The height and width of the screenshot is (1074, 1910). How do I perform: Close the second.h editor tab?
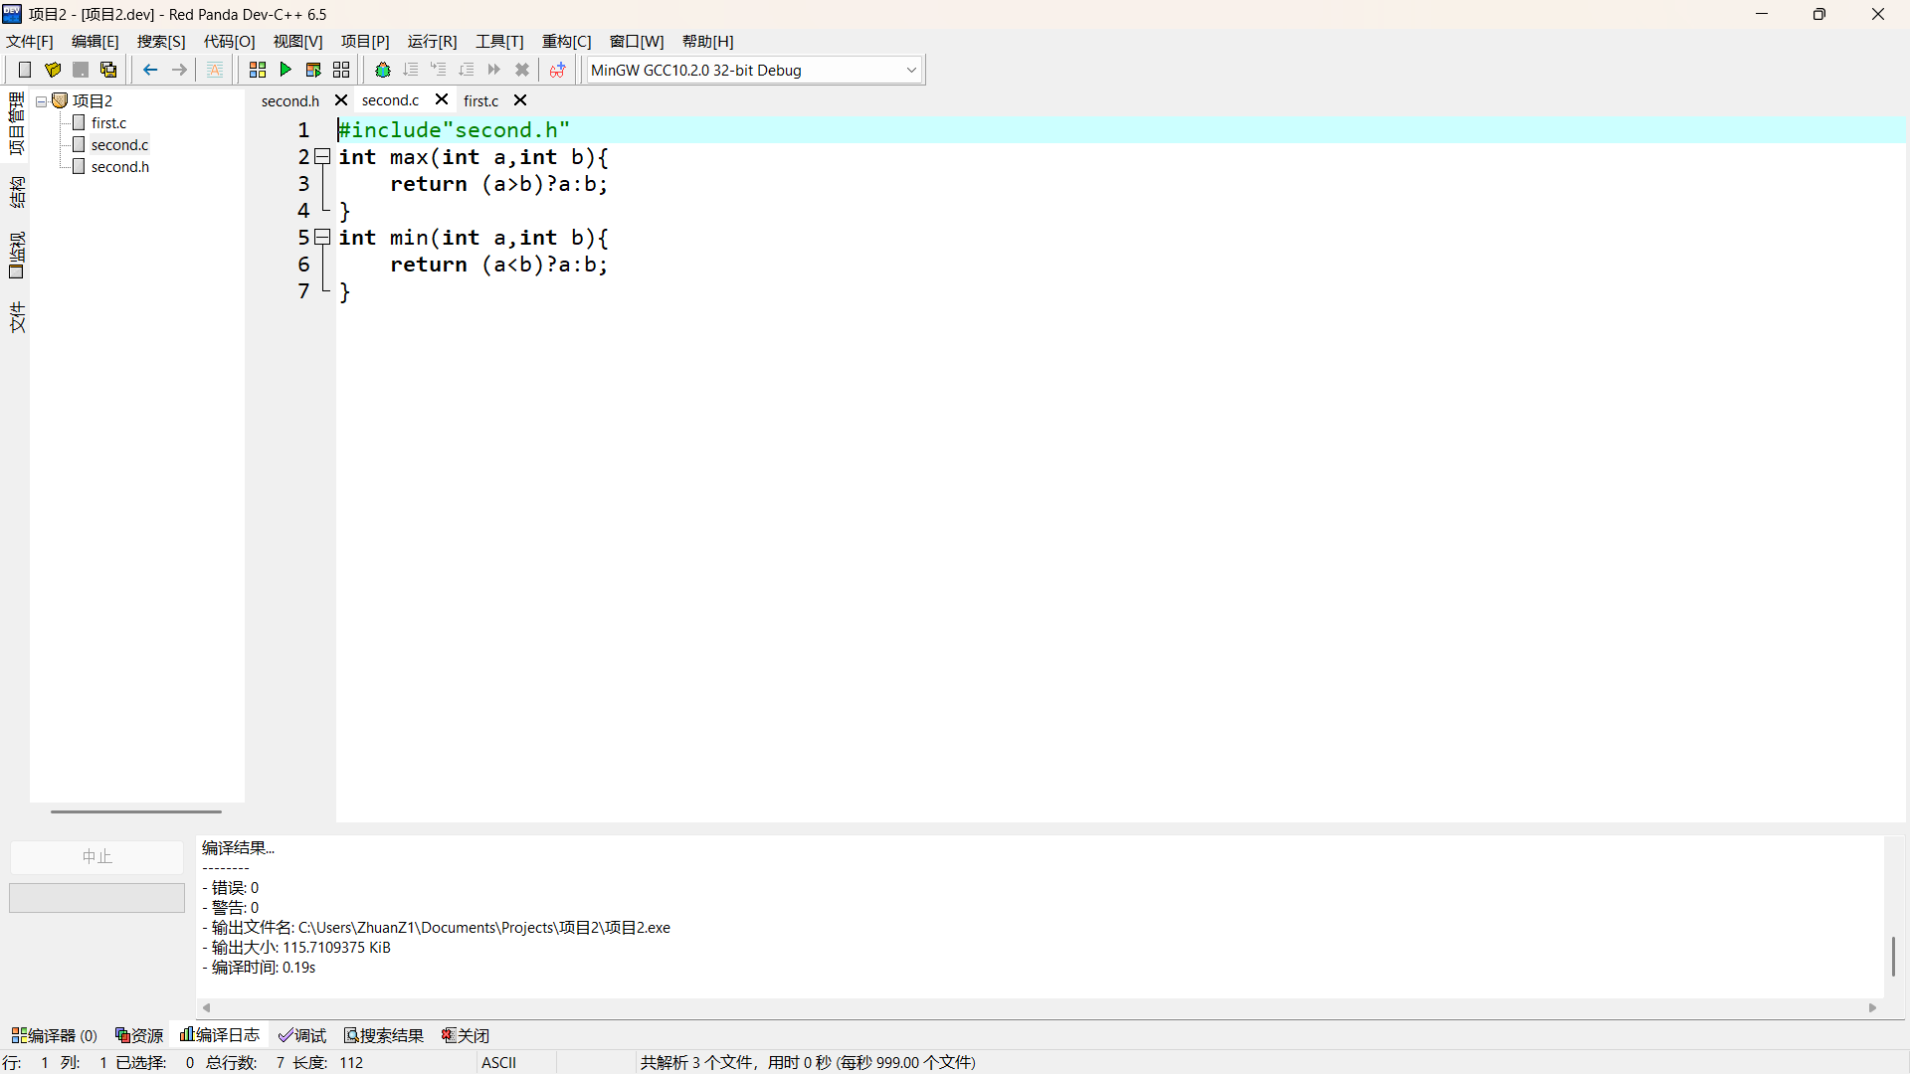[x=341, y=100]
